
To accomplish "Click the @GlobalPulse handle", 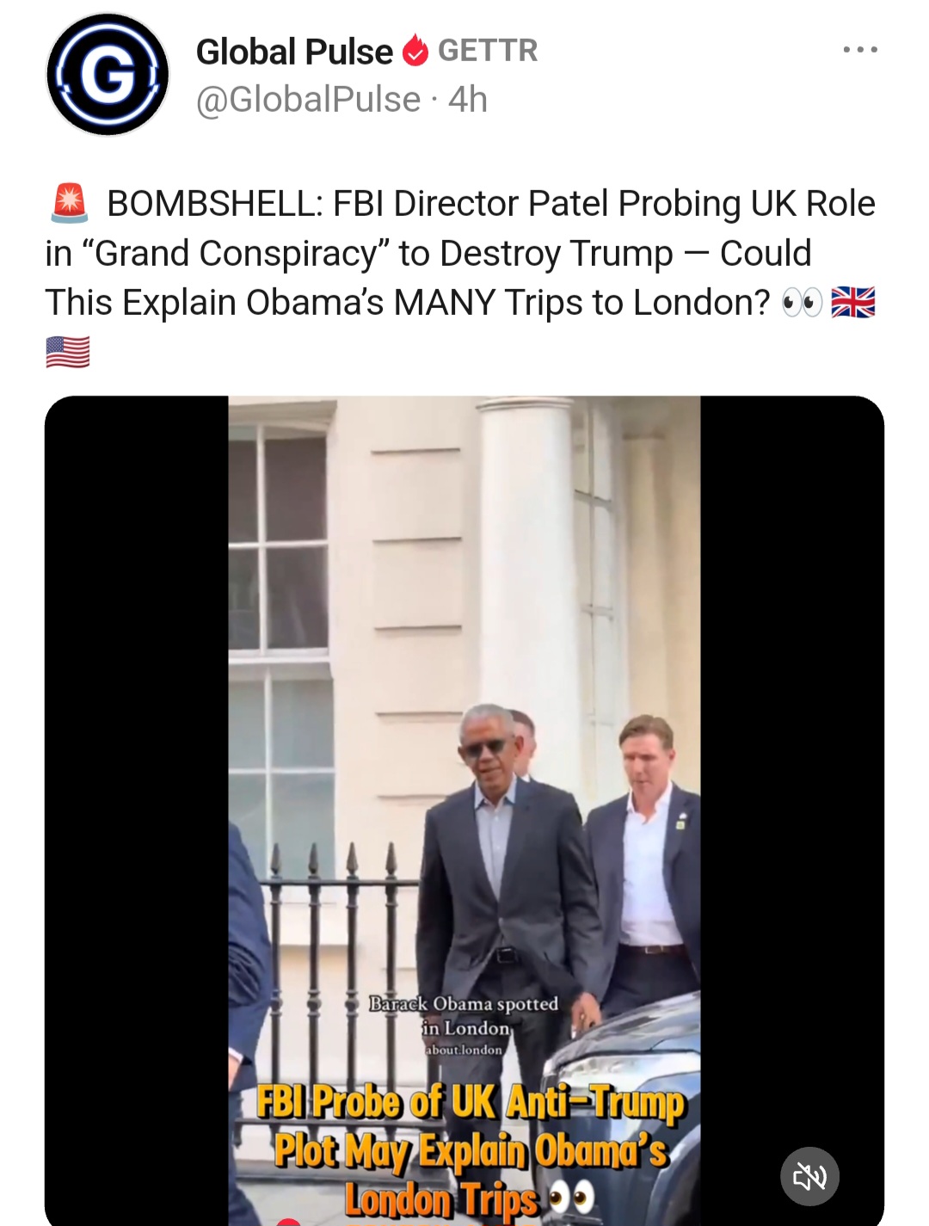I will coord(308,100).
